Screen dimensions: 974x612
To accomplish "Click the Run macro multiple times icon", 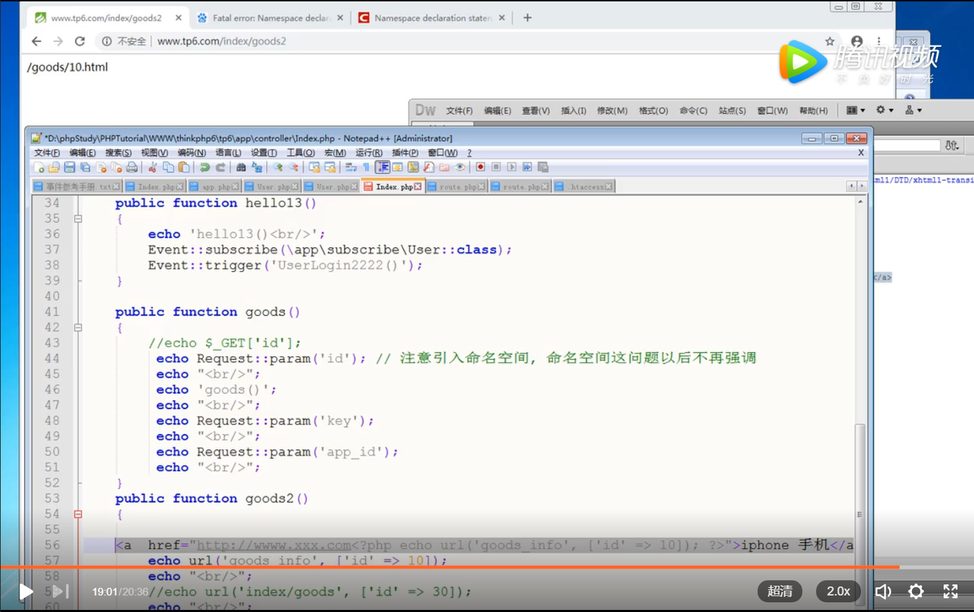I will (527, 167).
